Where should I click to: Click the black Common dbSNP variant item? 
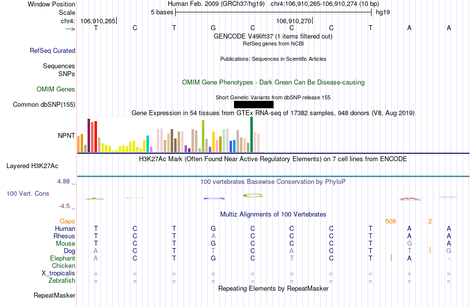(254, 104)
